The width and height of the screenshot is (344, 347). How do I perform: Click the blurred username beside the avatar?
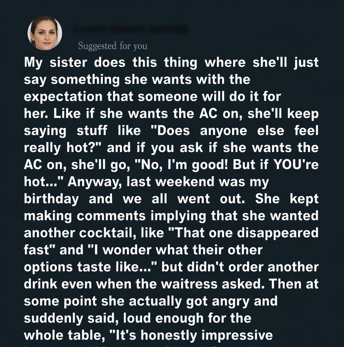pos(129,29)
